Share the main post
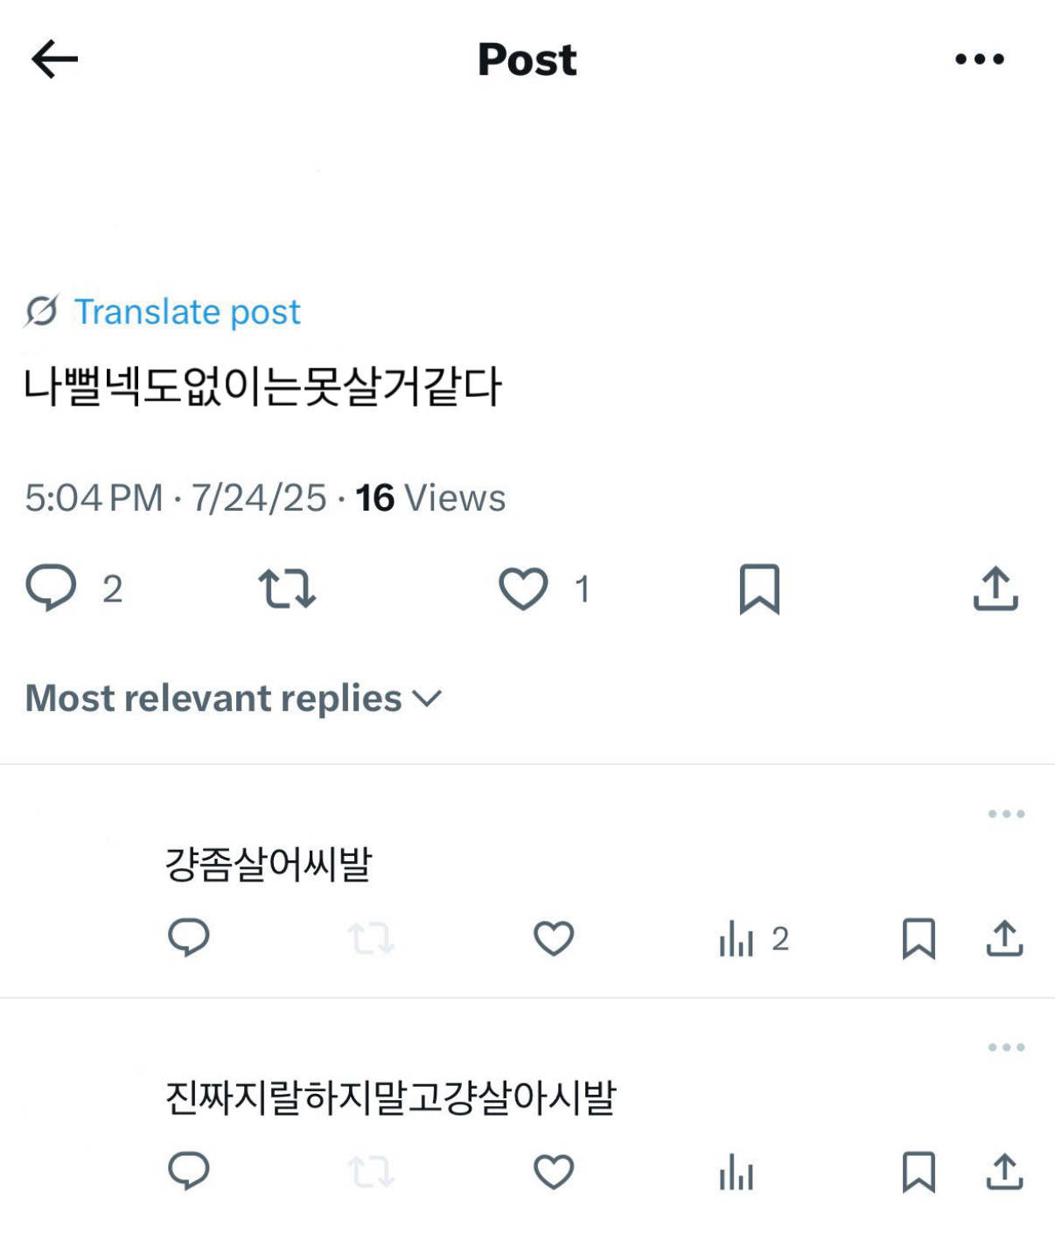Viewport: 1055px width, 1253px height. pyautogui.click(x=996, y=588)
